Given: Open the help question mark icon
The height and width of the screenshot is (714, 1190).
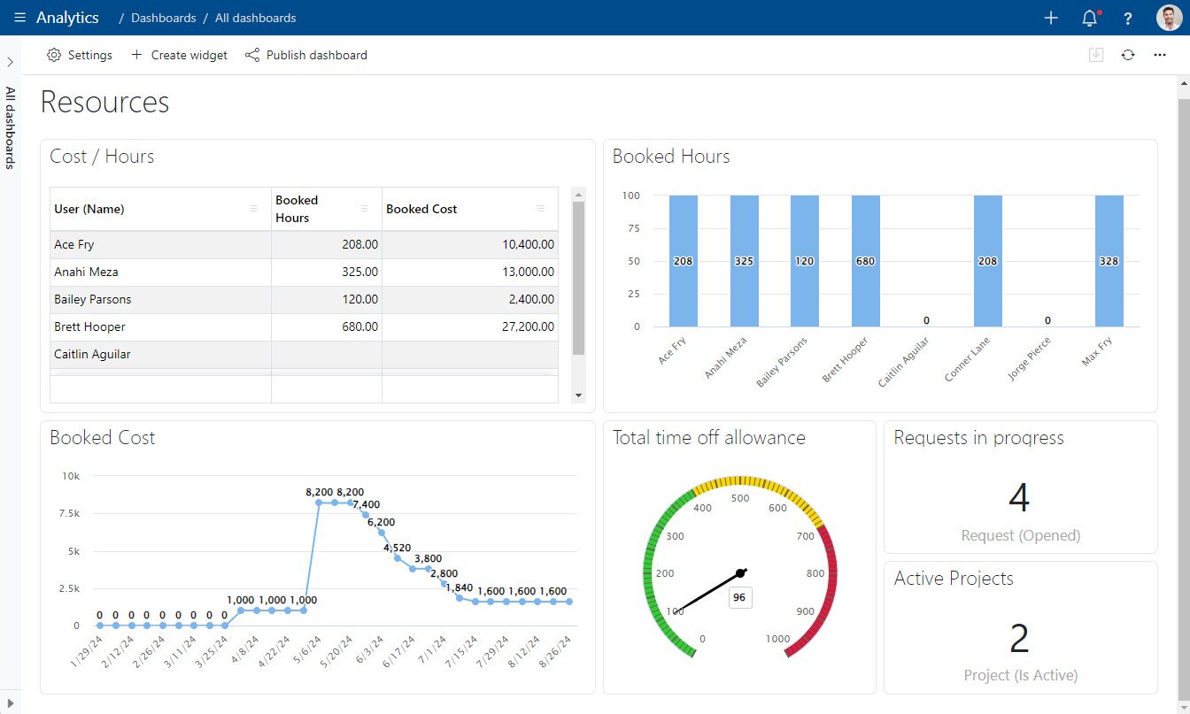Looking at the screenshot, I should tap(1128, 19).
